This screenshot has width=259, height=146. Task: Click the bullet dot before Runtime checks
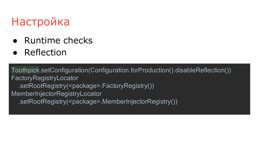15,41
